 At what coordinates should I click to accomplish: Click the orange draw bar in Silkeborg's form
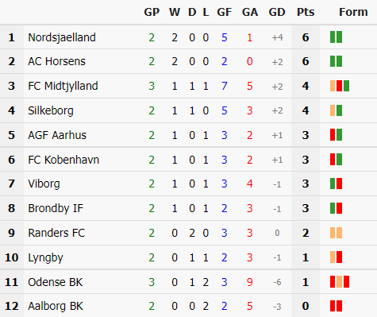click(333, 110)
